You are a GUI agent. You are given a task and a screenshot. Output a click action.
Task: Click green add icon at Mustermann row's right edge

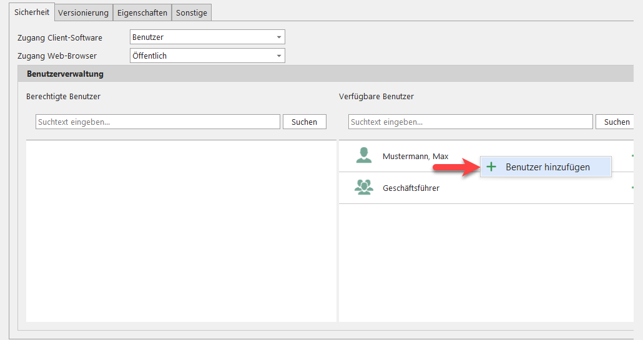[x=632, y=156]
